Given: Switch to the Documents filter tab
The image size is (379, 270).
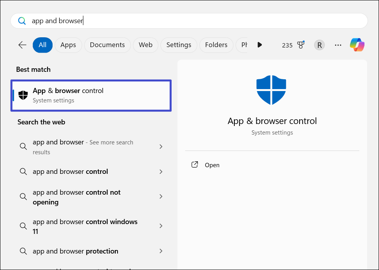Looking at the screenshot, I should (107, 45).
